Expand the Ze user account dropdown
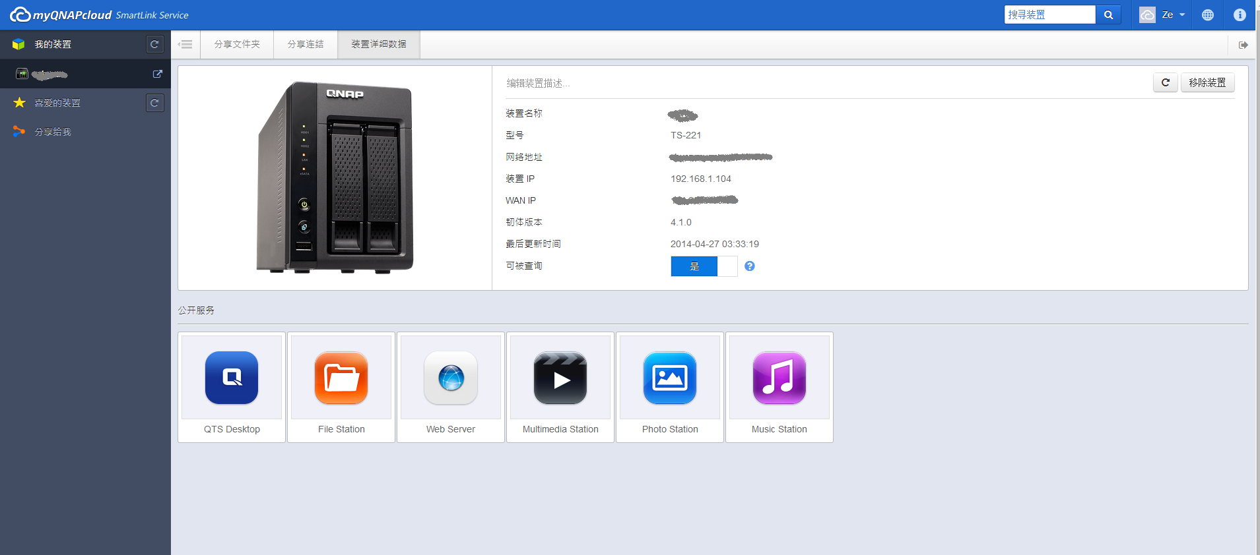This screenshot has height=555, width=1260. [1174, 15]
